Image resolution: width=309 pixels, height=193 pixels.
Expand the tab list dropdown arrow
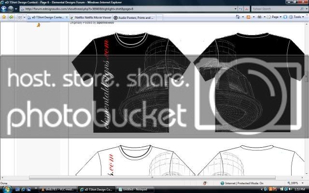pyautogui.click(x=25, y=17)
